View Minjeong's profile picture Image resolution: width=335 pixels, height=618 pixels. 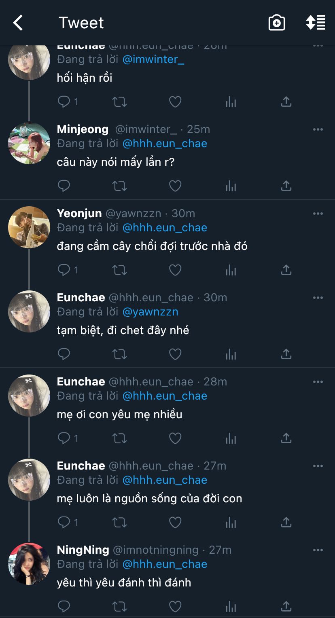29,143
